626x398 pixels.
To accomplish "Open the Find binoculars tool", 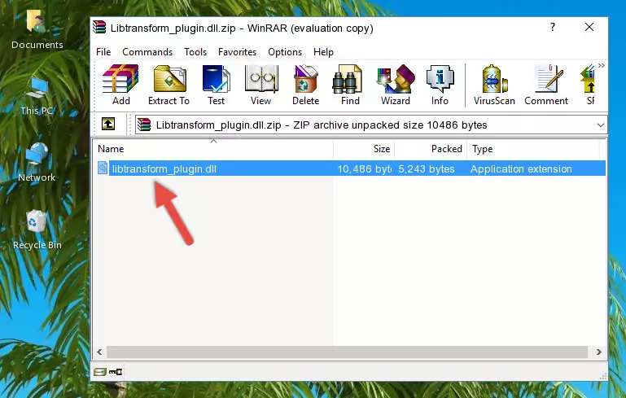I will tap(350, 85).
